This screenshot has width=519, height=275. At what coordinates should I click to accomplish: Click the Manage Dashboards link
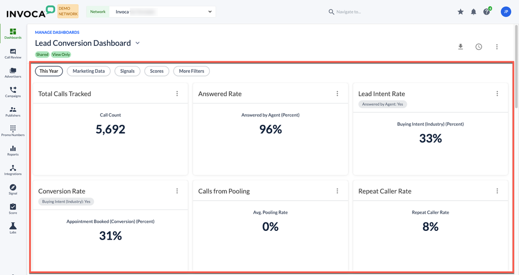(57, 32)
